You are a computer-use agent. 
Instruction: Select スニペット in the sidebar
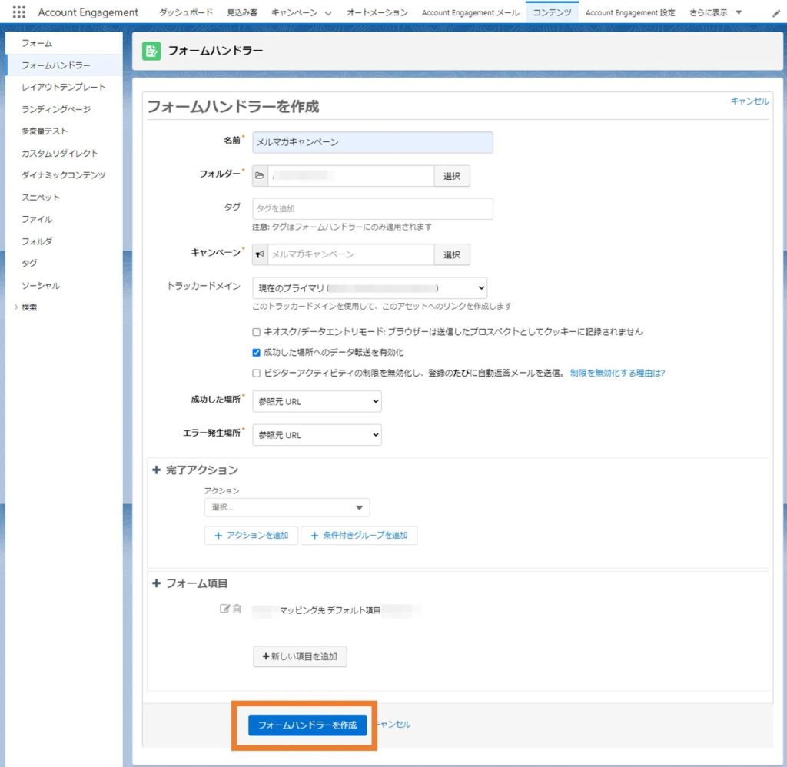(x=41, y=198)
